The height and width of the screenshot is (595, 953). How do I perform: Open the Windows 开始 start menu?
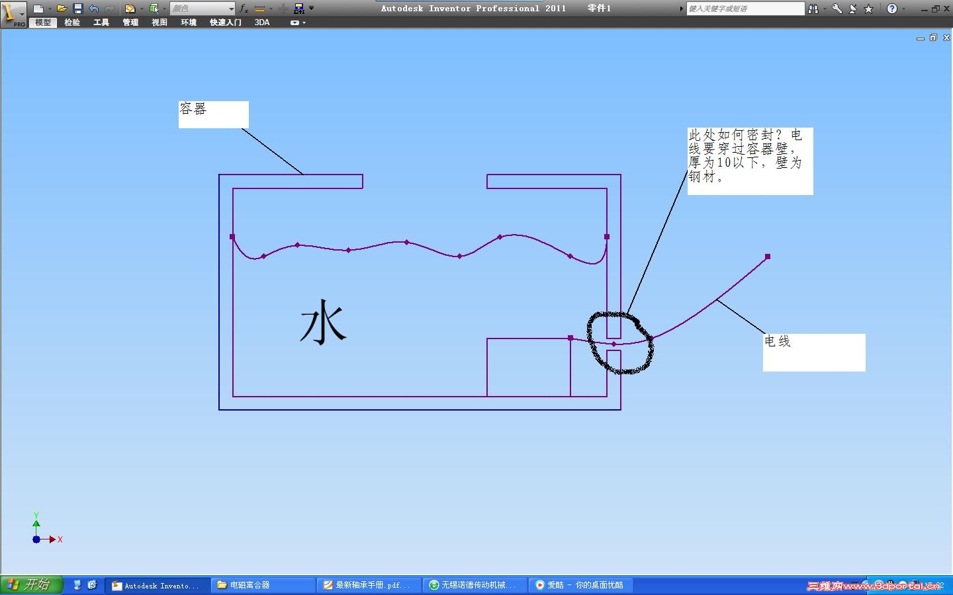31,585
